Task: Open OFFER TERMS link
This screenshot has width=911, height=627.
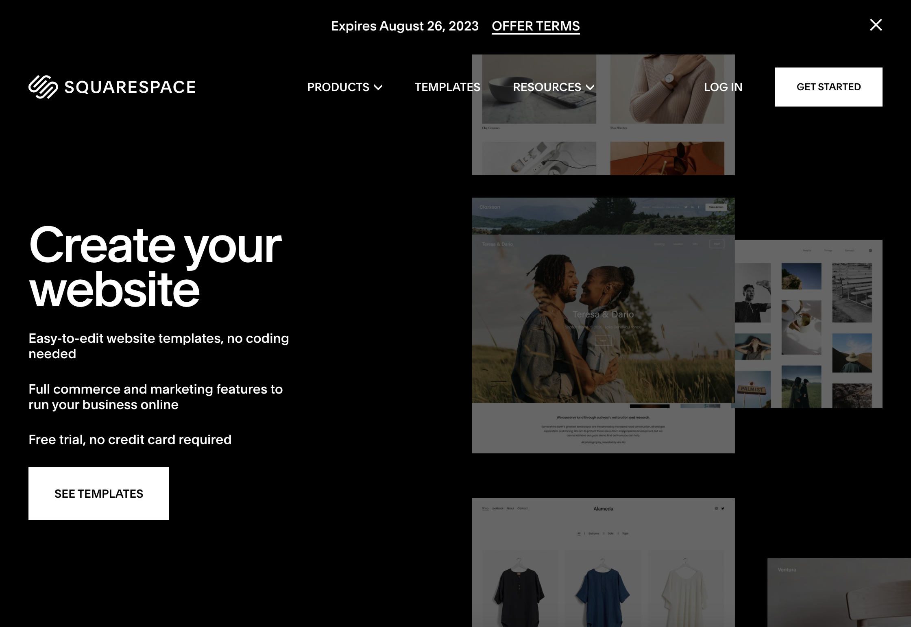Action: click(x=536, y=26)
